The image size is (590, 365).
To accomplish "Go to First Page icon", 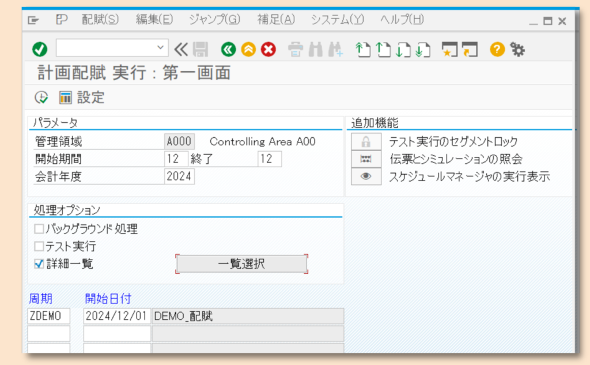I will [x=363, y=50].
